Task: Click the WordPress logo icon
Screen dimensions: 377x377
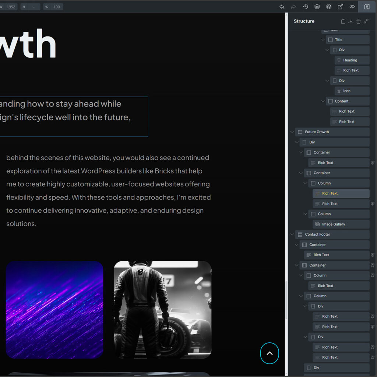Action: [329, 7]
